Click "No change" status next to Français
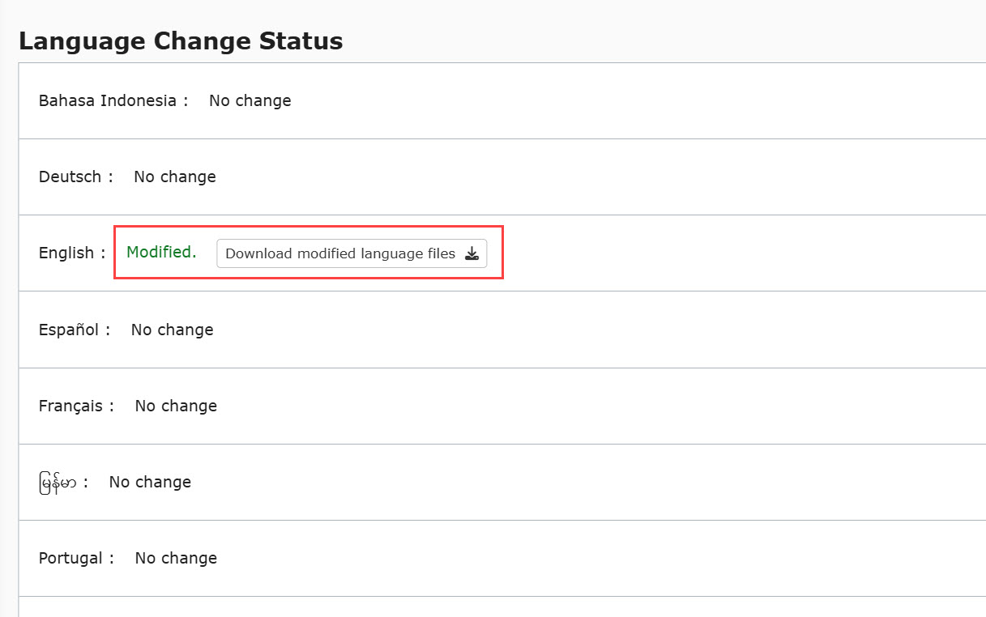 pyautogui.click(x=176, y=406)
